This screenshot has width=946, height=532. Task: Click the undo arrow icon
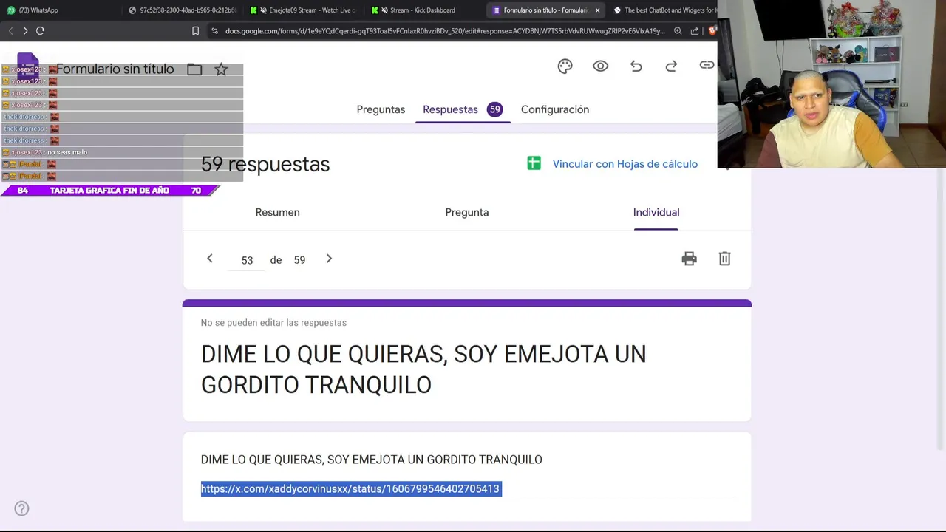tap(636, 66)
